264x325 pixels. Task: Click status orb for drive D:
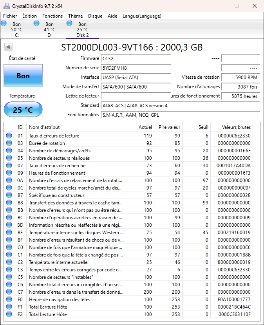click(x=36, y=23)
